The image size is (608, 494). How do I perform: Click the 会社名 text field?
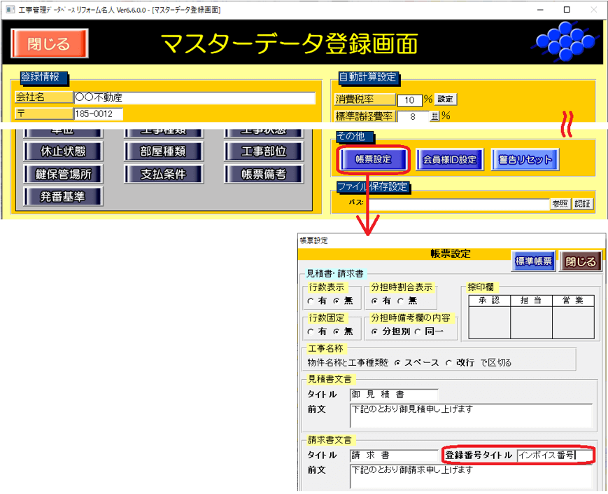click(195, 98)
